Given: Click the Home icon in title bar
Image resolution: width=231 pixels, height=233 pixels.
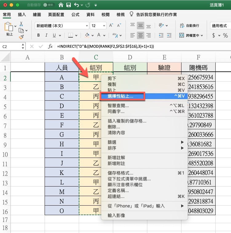Looking at the screenshot, I should pyautogui.click(x=61, y=5).
